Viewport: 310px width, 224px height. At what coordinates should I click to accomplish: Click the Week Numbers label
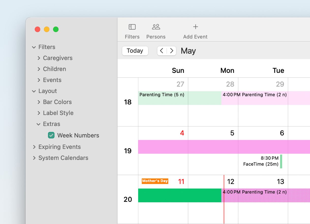pyautogui.click(x=78, y=135)
